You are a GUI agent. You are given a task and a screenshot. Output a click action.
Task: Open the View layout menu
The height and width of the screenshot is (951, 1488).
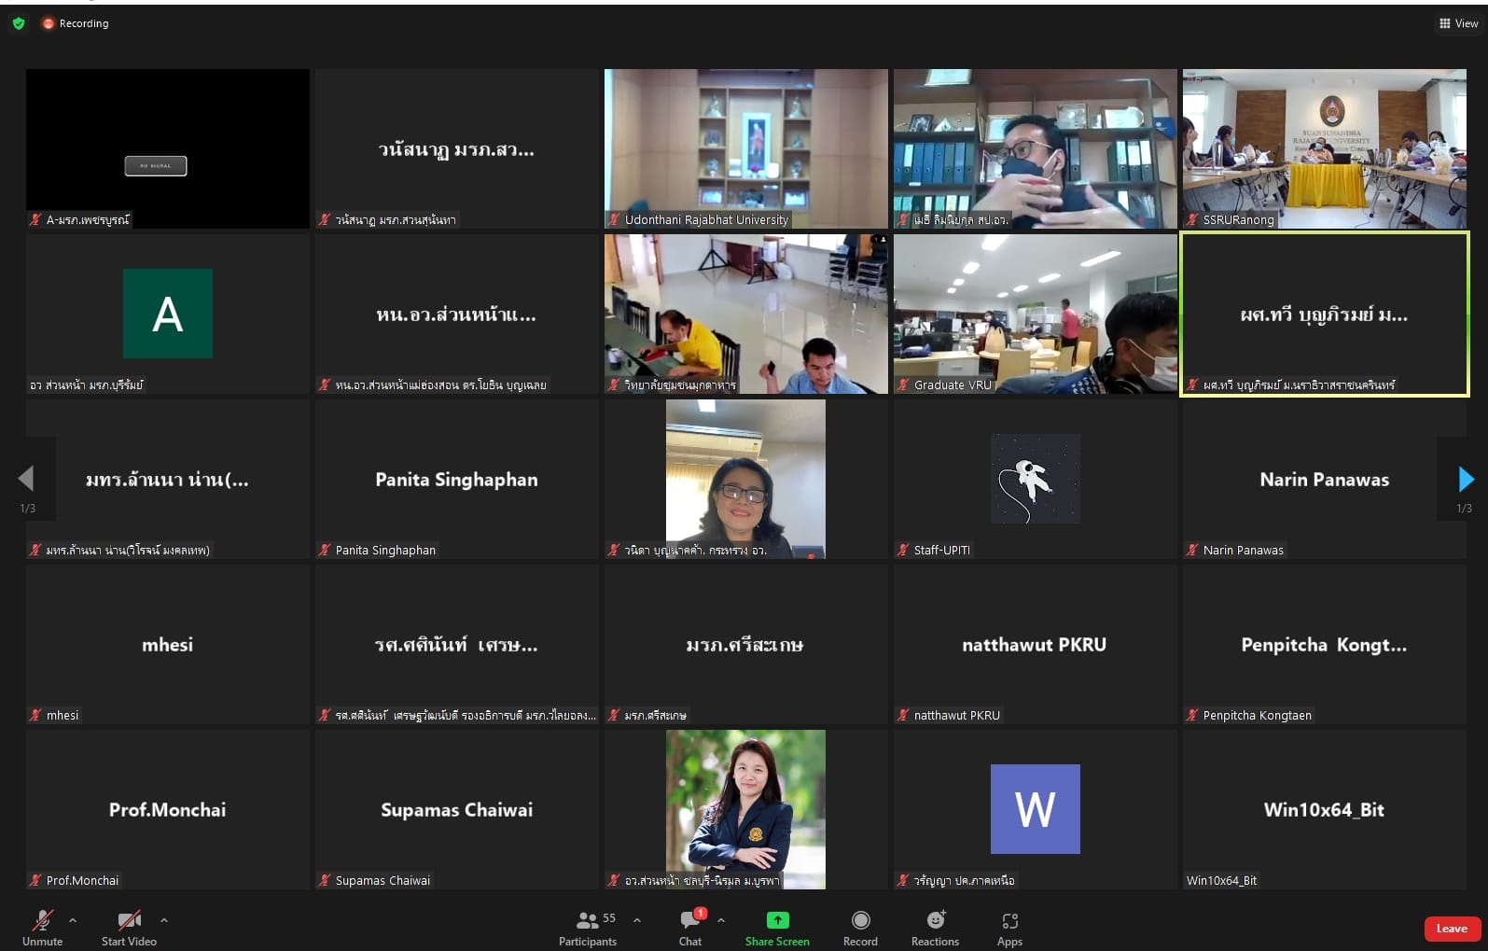(1458, 23)
